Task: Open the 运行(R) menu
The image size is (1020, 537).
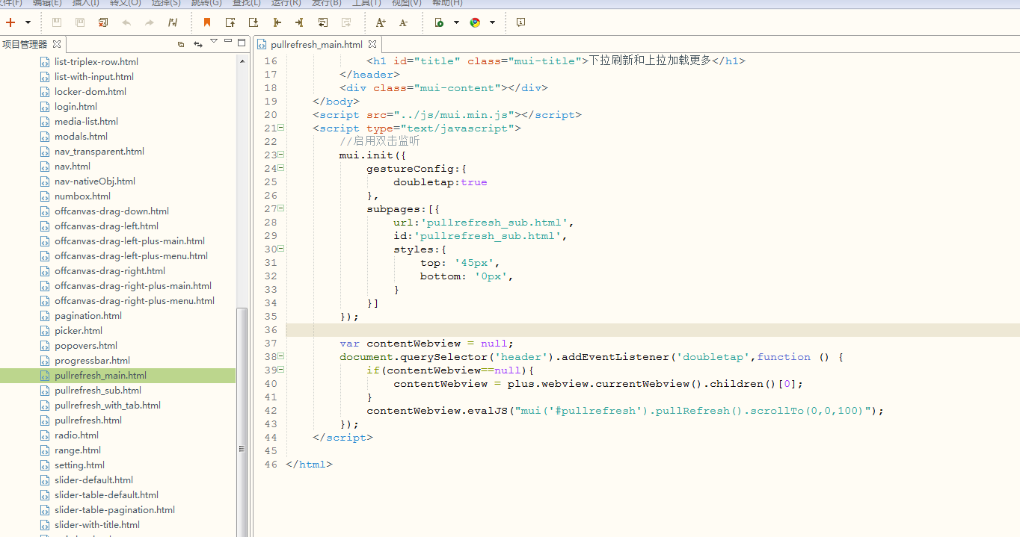Action: coord(286,3)
